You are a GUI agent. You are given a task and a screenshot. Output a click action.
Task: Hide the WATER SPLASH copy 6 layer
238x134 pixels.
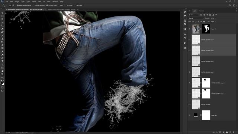click(189, 40)
